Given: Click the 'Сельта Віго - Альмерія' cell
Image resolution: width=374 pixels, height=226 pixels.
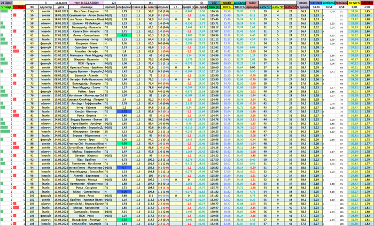Looking at the screenshot, I should 87,224.
